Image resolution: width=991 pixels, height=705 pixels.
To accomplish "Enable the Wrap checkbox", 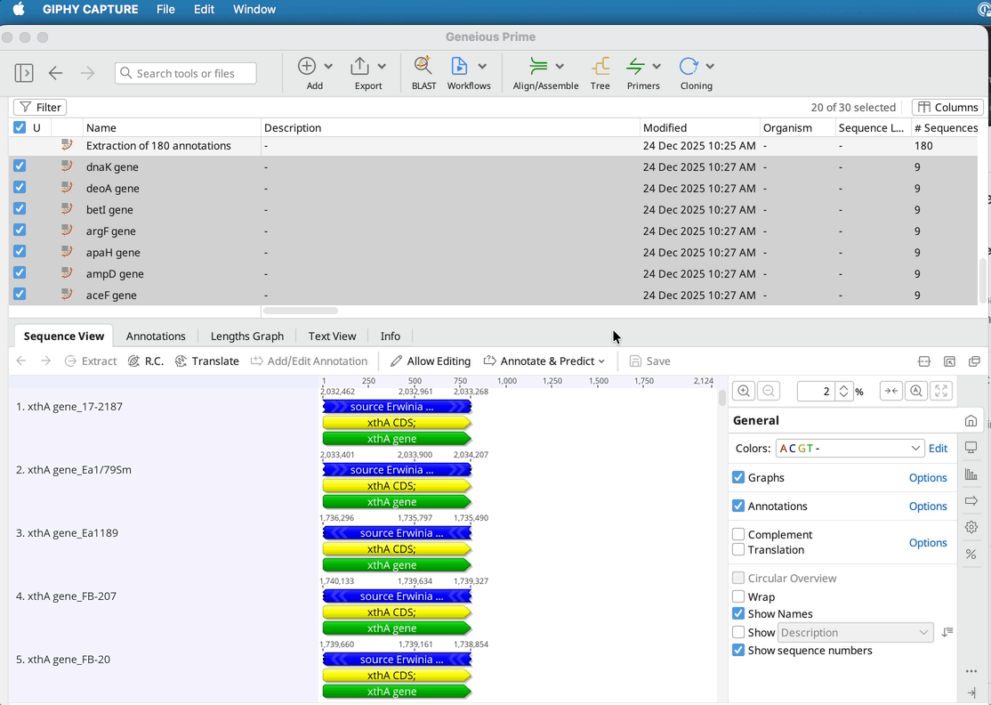I will (x=738, y=597).
